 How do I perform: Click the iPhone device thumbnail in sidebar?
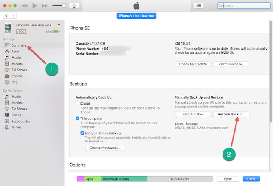tap(8, 28)
